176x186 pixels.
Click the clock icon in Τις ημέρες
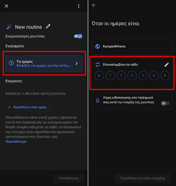coord(11,63)
